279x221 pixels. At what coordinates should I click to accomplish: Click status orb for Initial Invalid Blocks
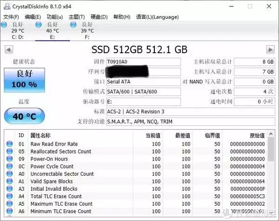pos(10,189)
